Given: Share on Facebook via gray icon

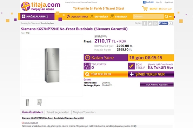Looking at the screenshot, I should (x=145, y=23).
